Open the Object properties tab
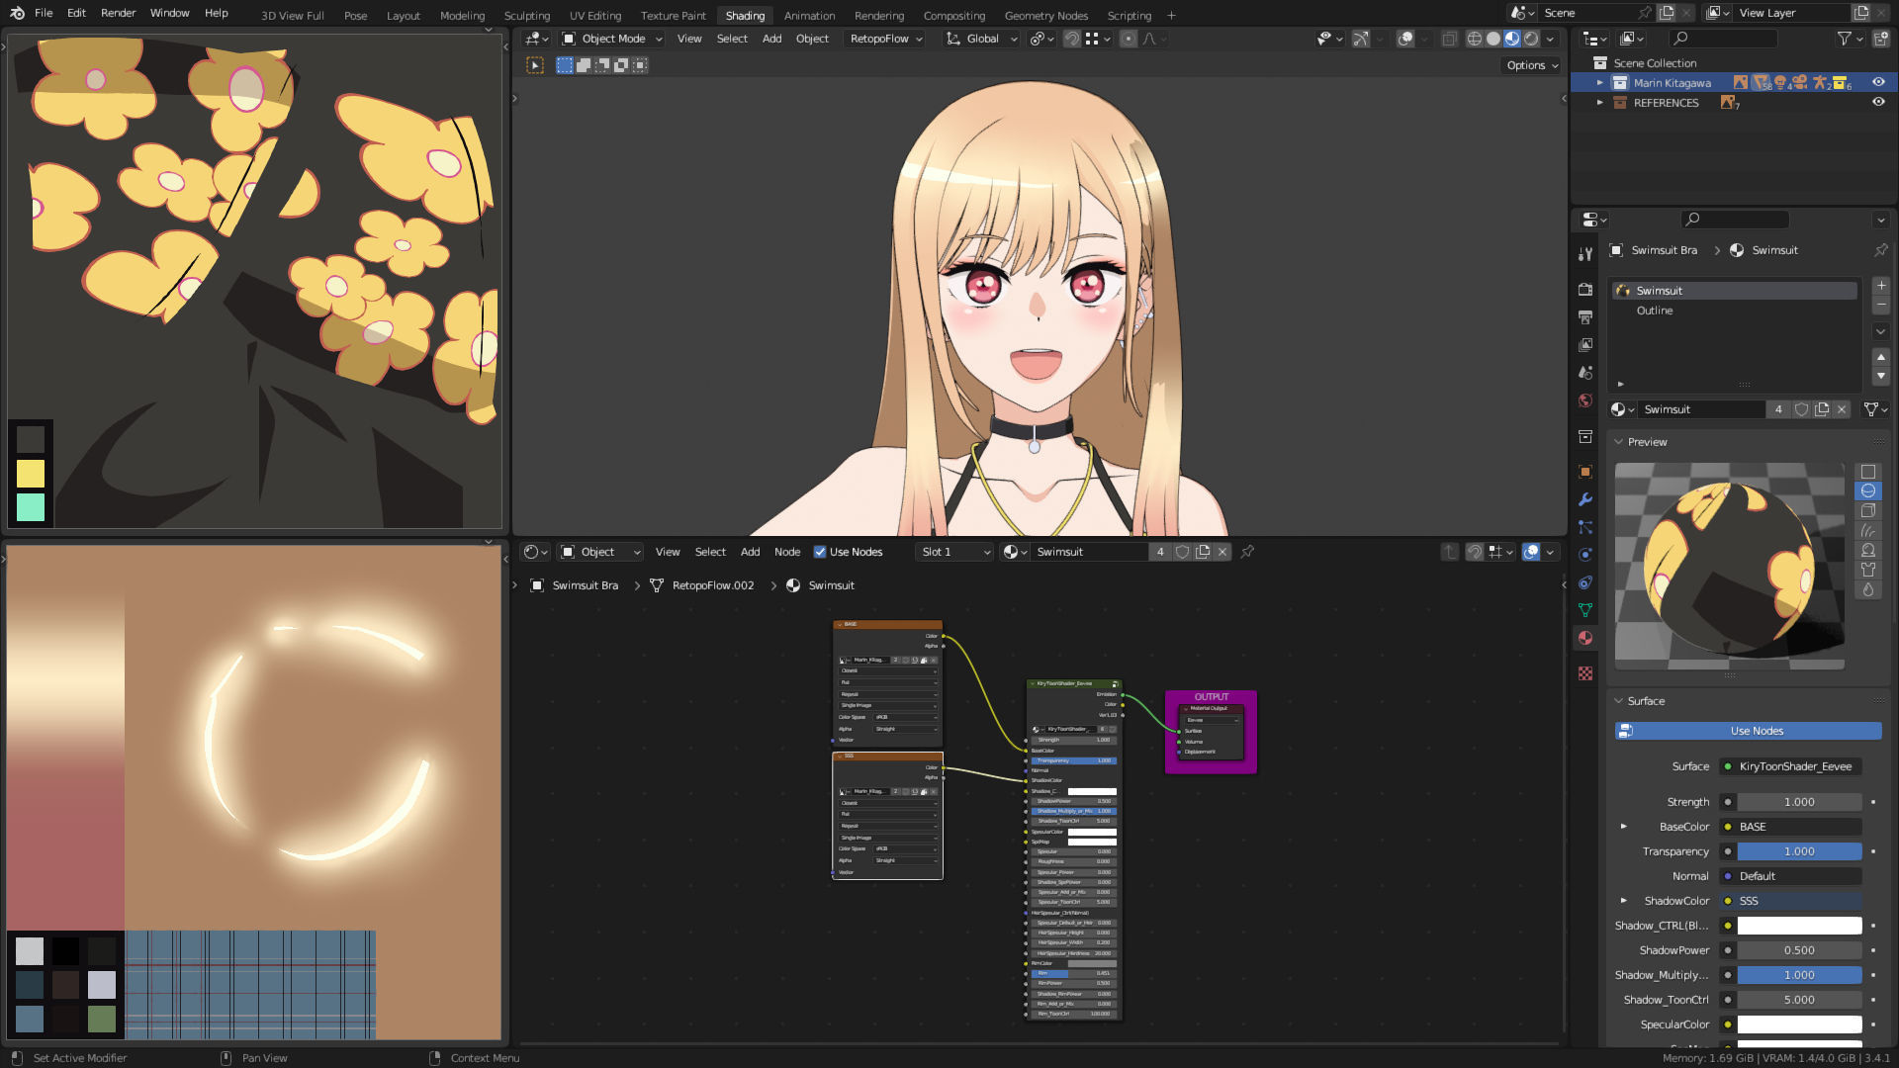 coord(1585,472)
